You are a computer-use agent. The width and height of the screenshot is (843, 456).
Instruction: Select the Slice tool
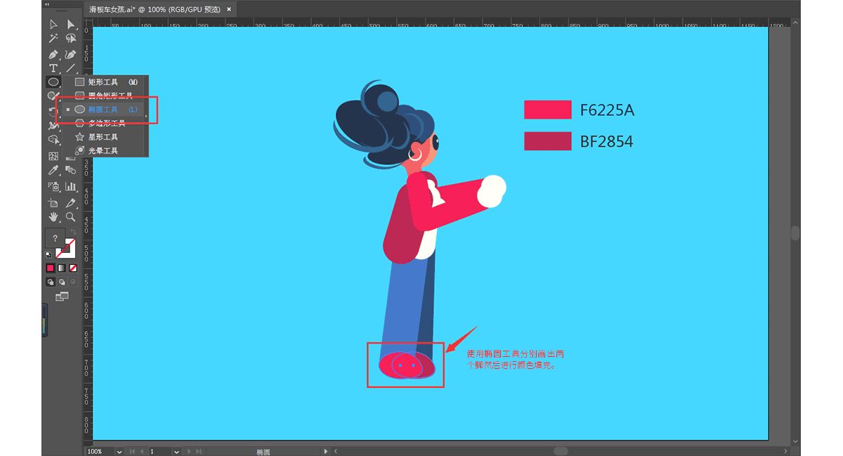click(x=70, y=202)
